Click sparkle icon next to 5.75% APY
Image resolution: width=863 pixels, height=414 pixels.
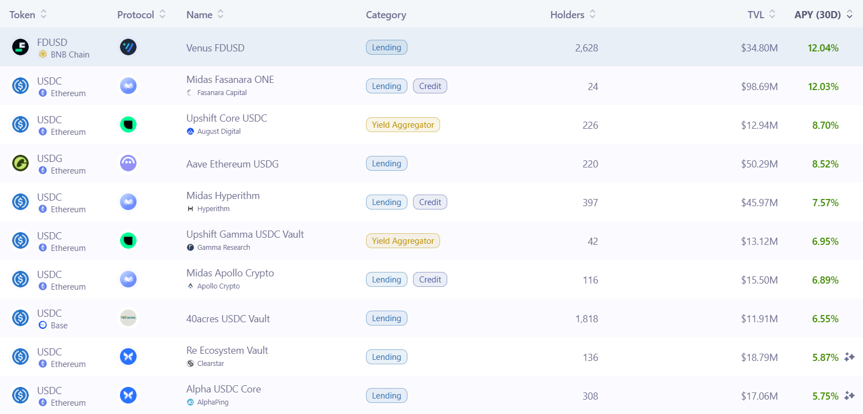(x=850, y=396)
